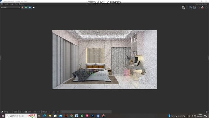Open Adobe Illustrator from the taskbar
Screen dimensions: 209x118
tap(66, 116)
